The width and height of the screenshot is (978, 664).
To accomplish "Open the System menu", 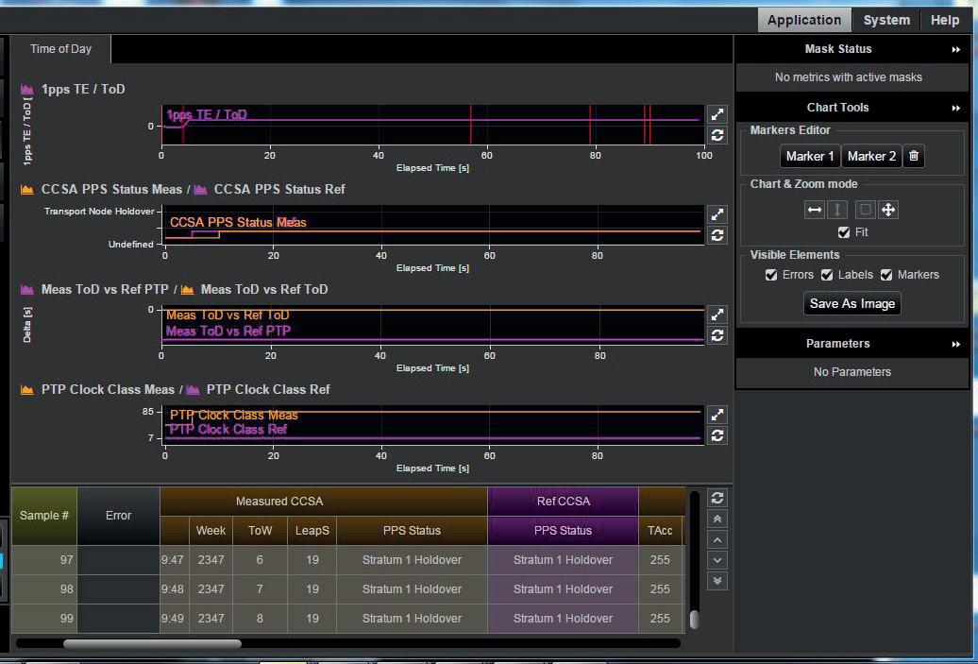I will pos(886,20).
